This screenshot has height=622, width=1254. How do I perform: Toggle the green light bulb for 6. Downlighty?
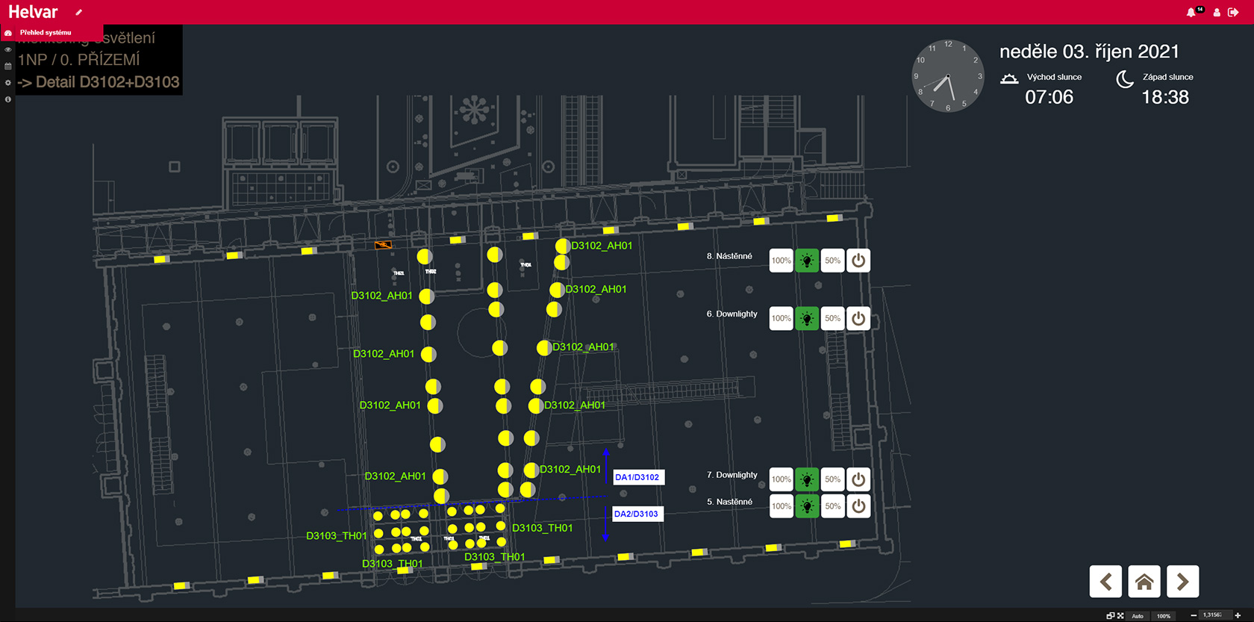pos(807,319)
